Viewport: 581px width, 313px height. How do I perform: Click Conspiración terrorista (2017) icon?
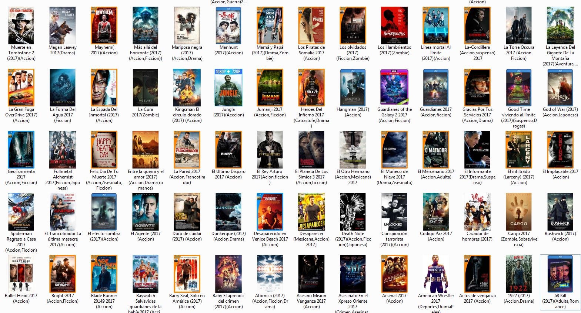pyautogui.click(x=394, y=212)
